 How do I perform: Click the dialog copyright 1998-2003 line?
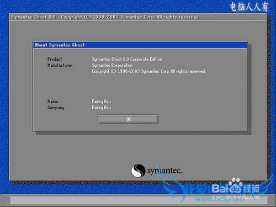148,71
